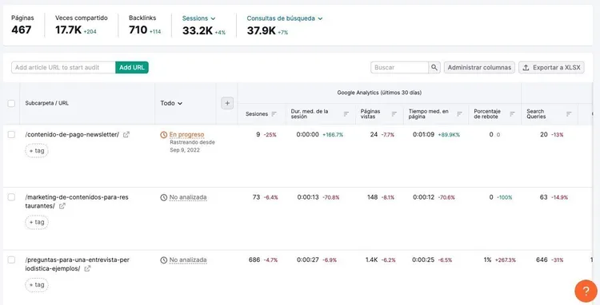Screen dimensions: 600x305
Task: Open external link for contenido-de-pago-newsletter
Action: [126, 134]
